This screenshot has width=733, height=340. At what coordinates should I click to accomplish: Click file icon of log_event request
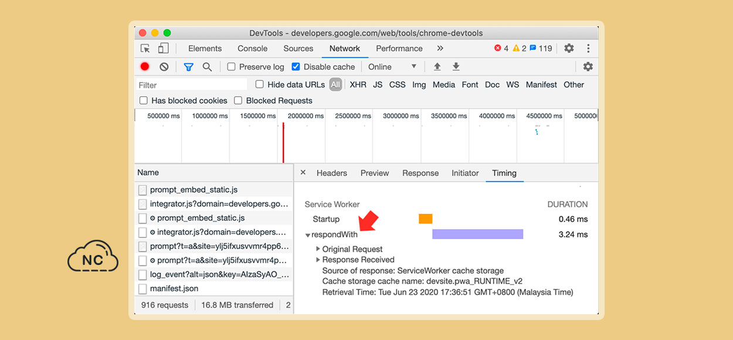(142, 274)
